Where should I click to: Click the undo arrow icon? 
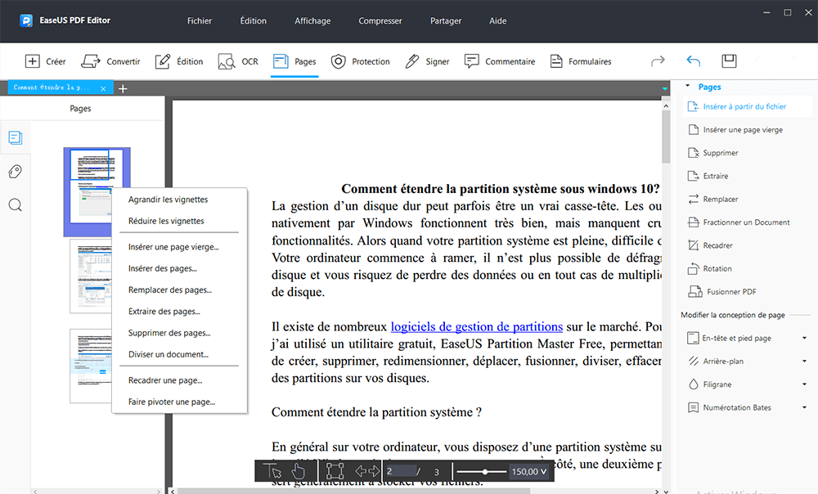(x=694, y=61)
